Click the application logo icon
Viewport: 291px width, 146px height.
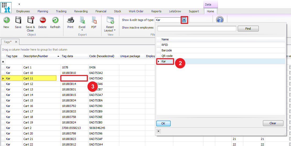point(6,7)
